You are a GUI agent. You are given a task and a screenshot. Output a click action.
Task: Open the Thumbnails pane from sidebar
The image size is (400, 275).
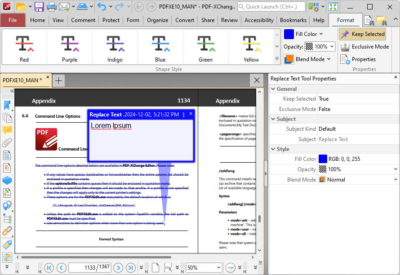7,118
